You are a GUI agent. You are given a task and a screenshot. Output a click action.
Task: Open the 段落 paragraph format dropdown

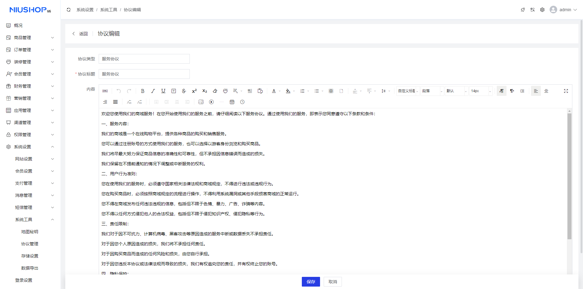(432, 91)
